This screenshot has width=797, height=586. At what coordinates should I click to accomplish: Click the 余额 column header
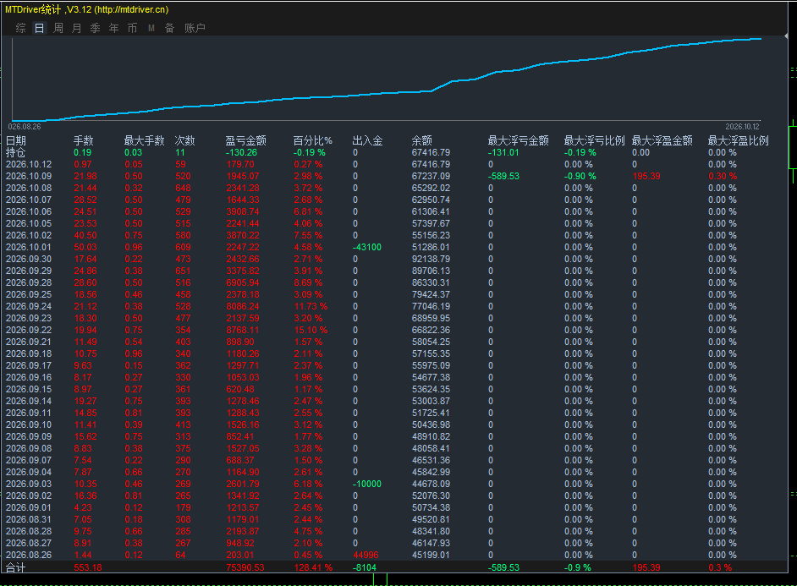coord(422,140)
